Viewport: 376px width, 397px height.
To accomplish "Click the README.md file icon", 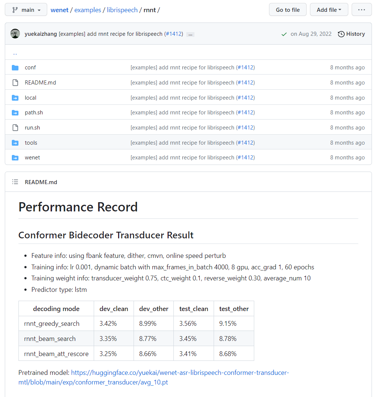I will pos(15,82).
